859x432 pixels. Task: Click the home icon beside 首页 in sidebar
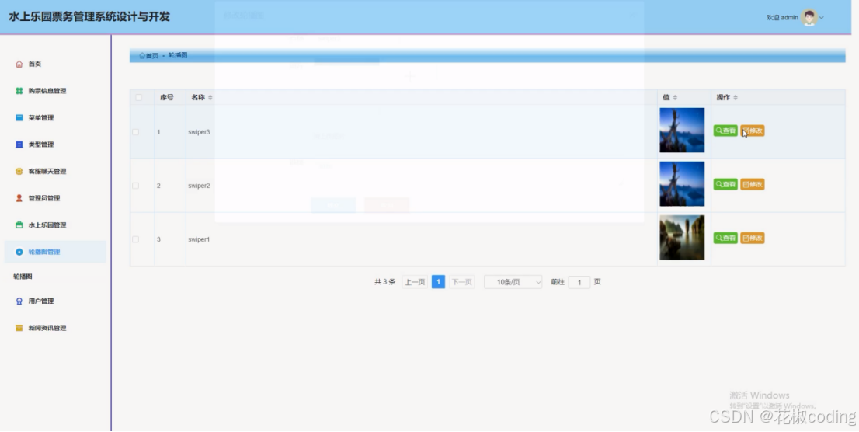pos(19,64)
